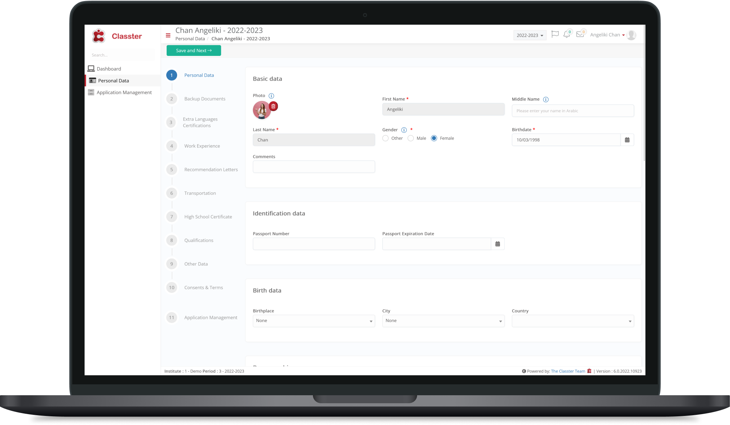
Task: Click the Save and Next button
Action: click(x=193, y=50)
